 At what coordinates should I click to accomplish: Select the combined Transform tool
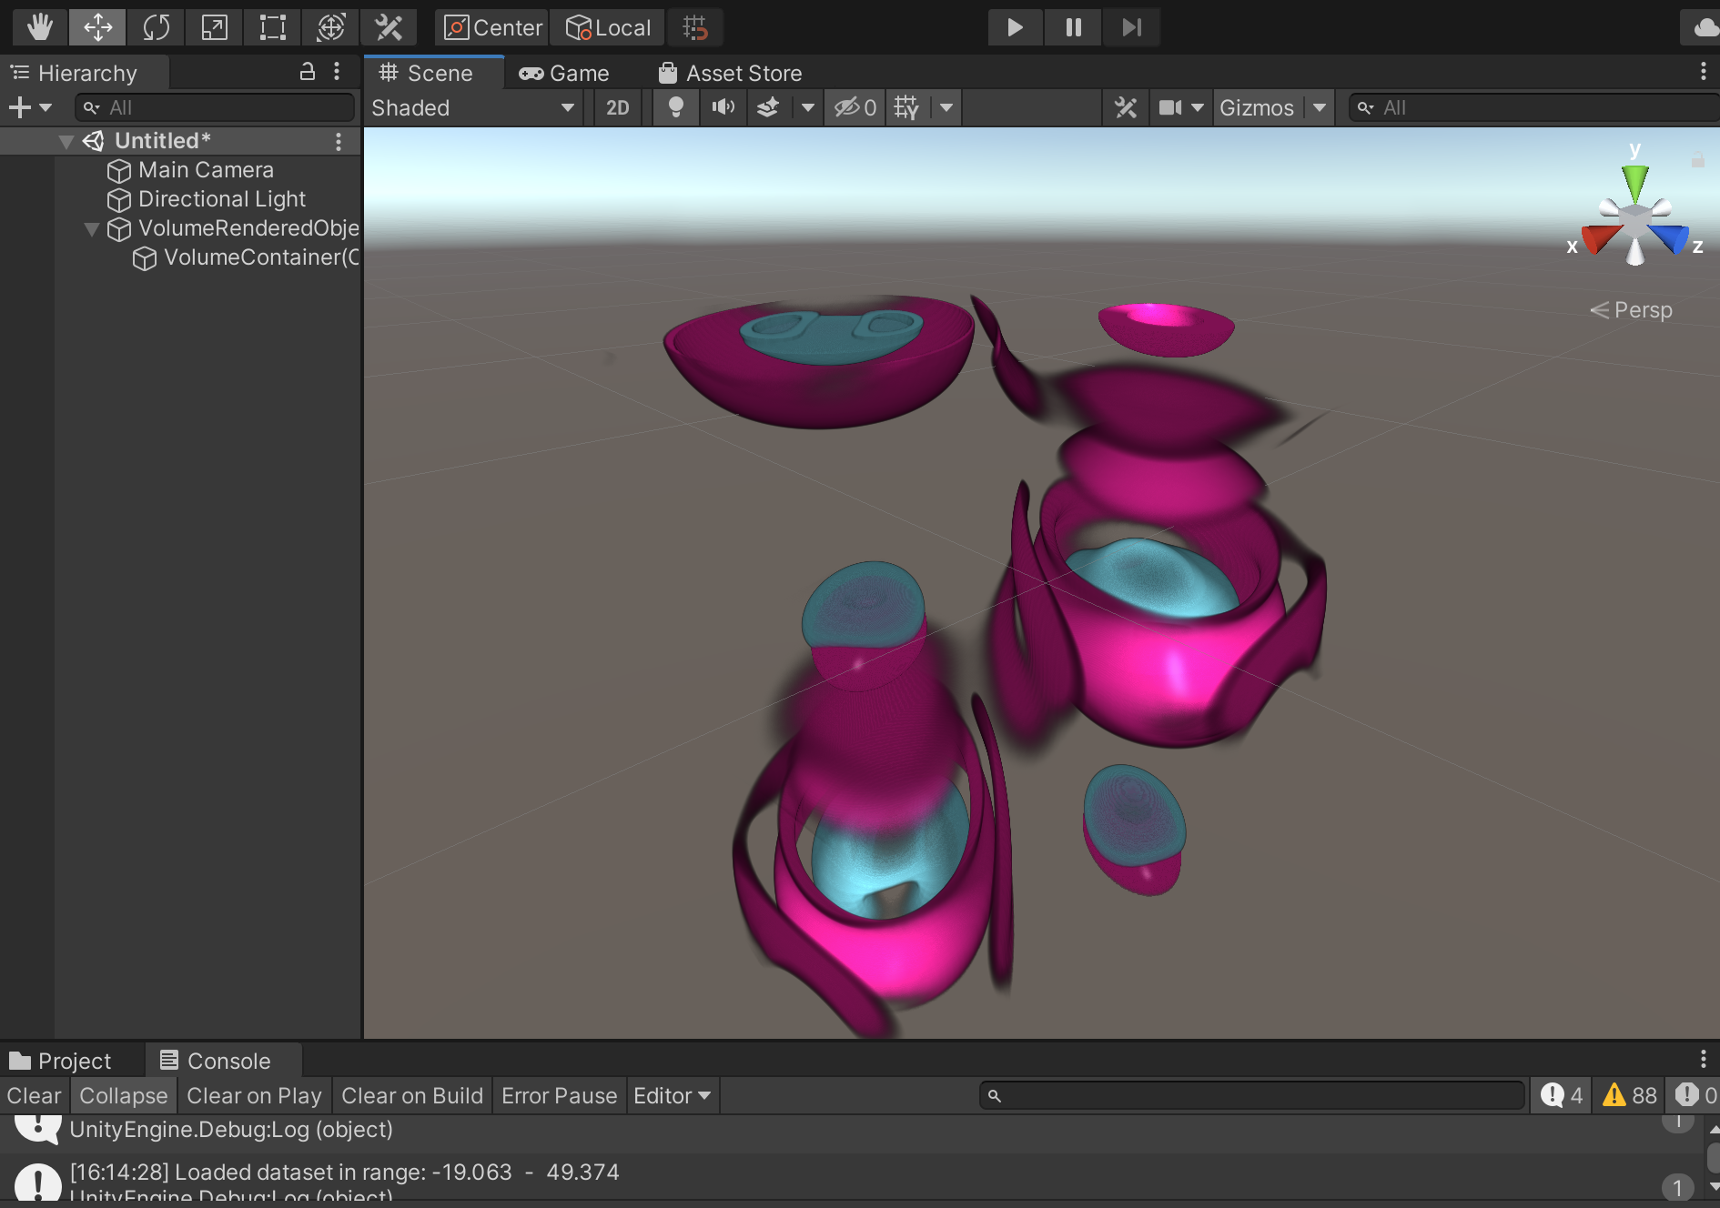pos(330,27)
